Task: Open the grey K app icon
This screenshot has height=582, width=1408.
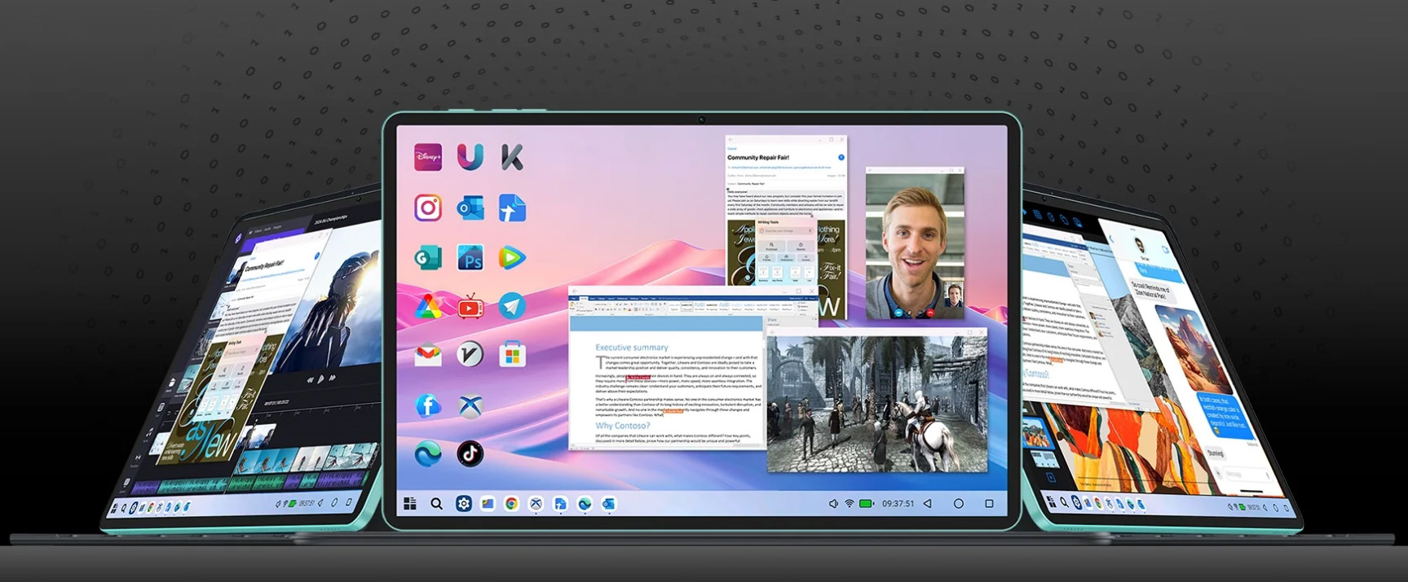Action: 512,157
